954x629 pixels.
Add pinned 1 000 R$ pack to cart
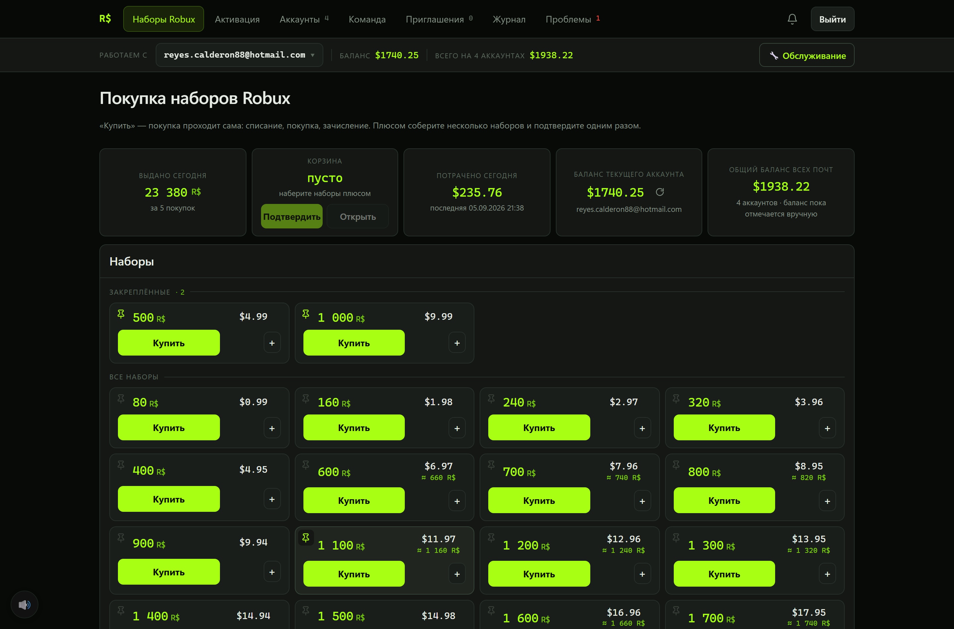pyautogui.click(x=457, y=343)
